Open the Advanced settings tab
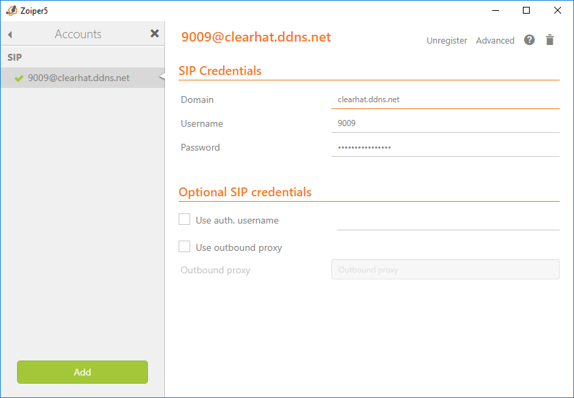 [495, 40]
